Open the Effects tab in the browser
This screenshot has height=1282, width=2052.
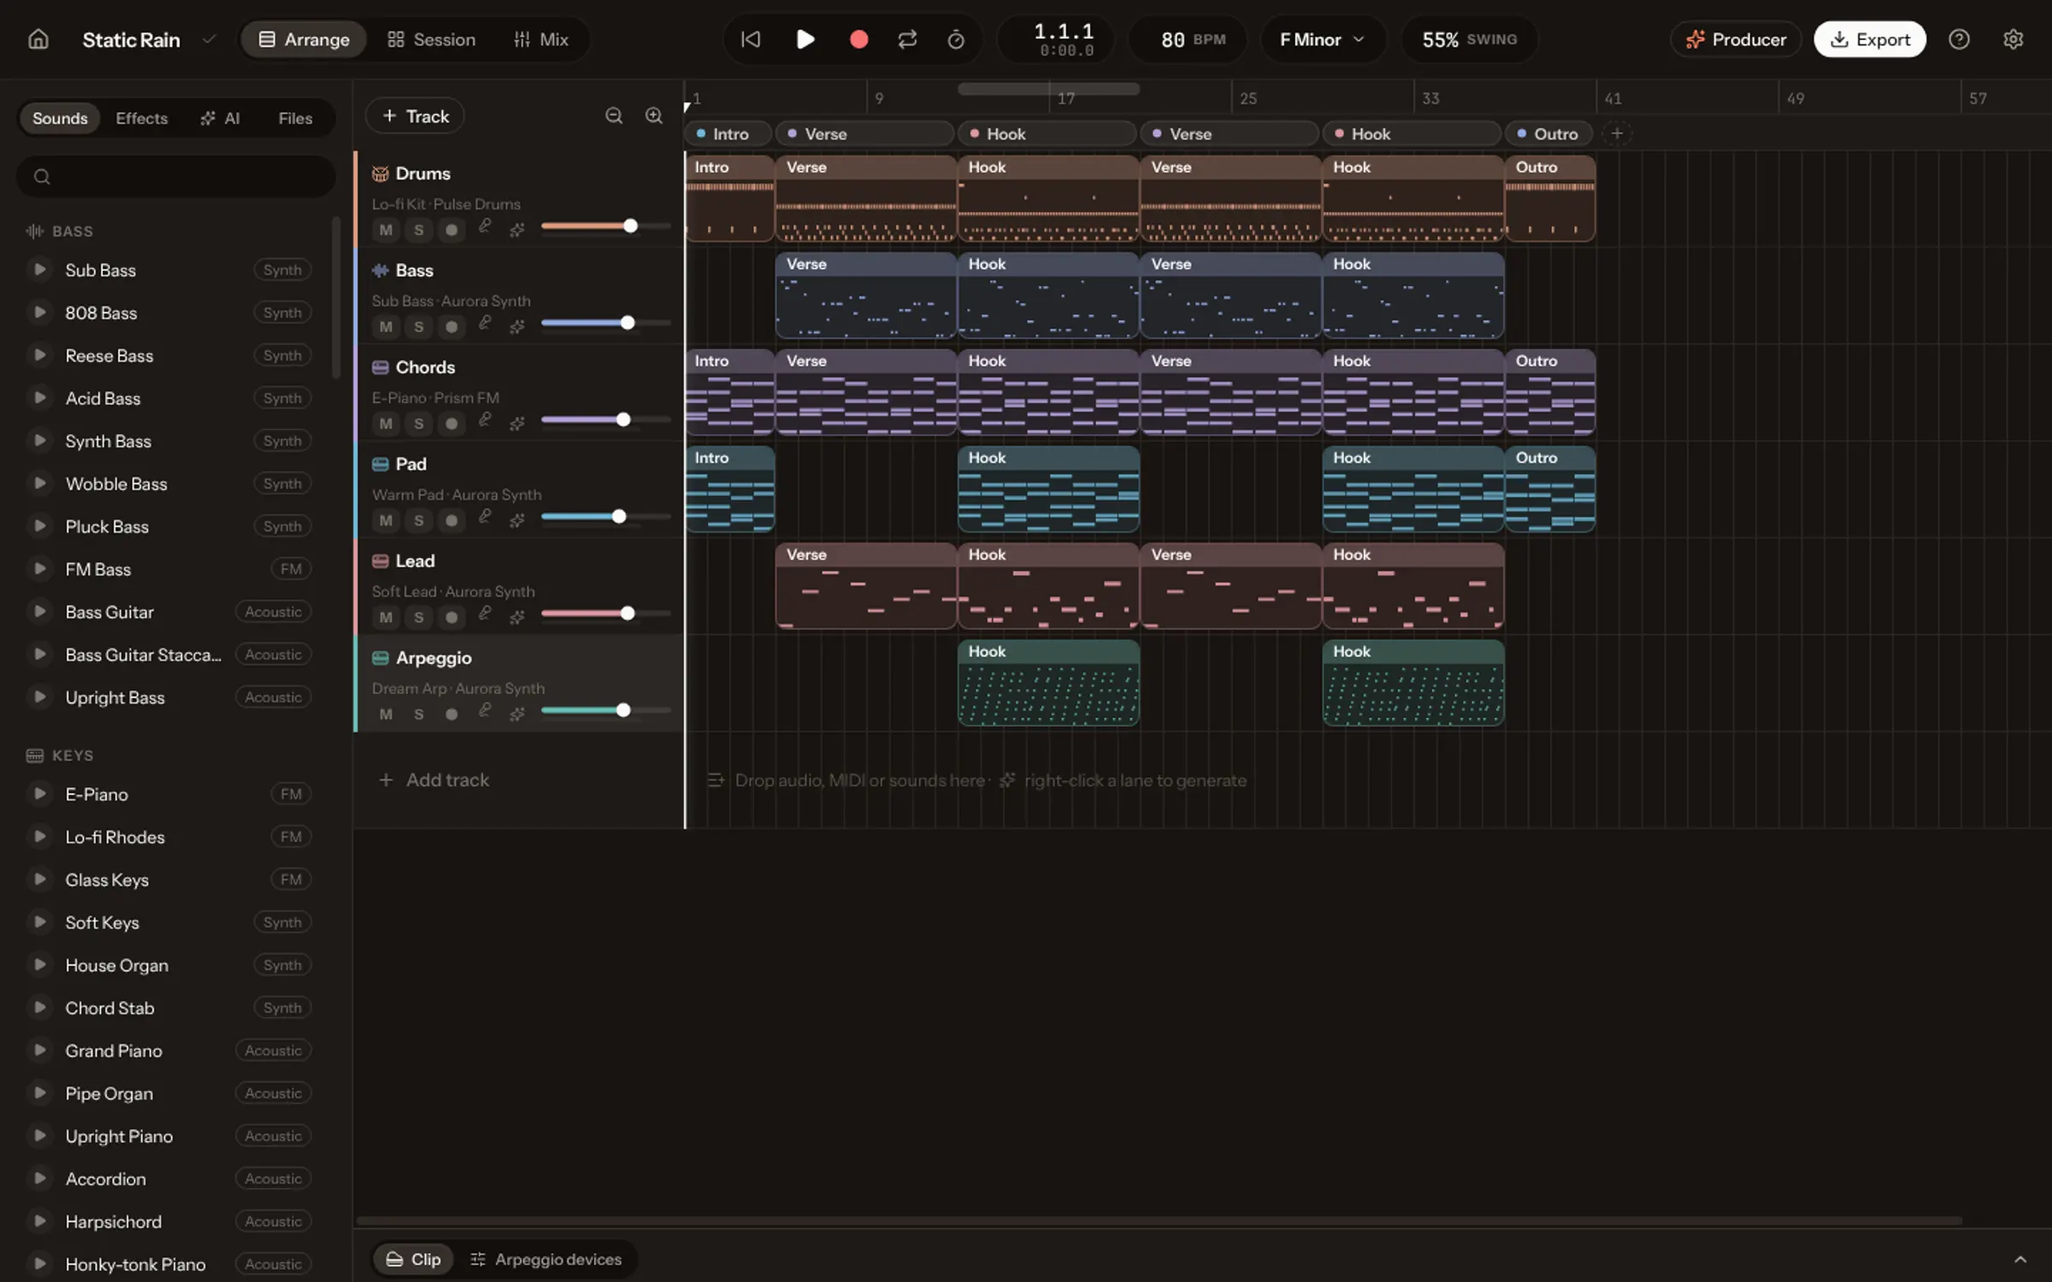[142, 118]
